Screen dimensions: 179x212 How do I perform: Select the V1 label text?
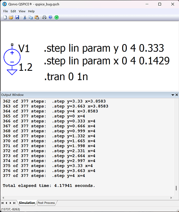tap(24, 48)
